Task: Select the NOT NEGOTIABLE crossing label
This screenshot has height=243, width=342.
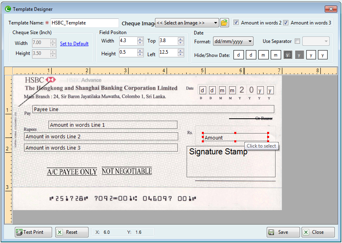Action: click(x=127, y=171)
